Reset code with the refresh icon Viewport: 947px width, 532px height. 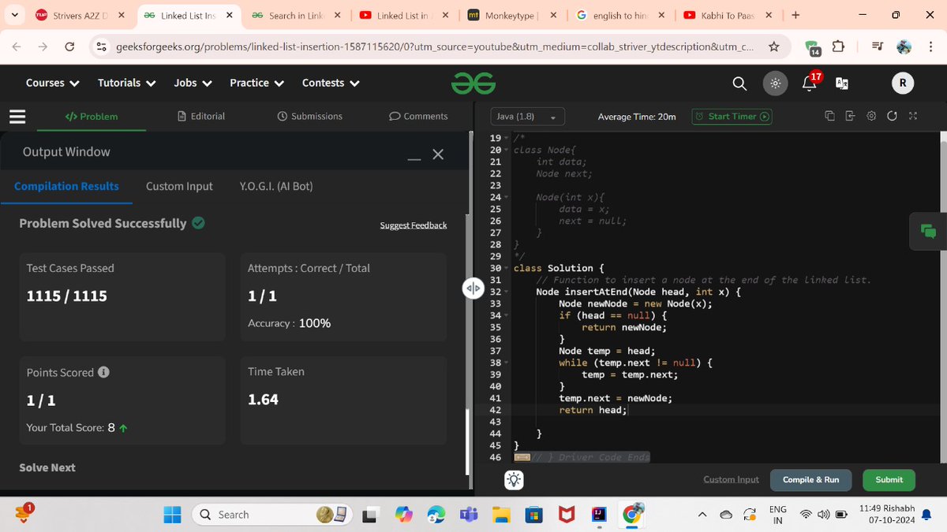(892, 116)
